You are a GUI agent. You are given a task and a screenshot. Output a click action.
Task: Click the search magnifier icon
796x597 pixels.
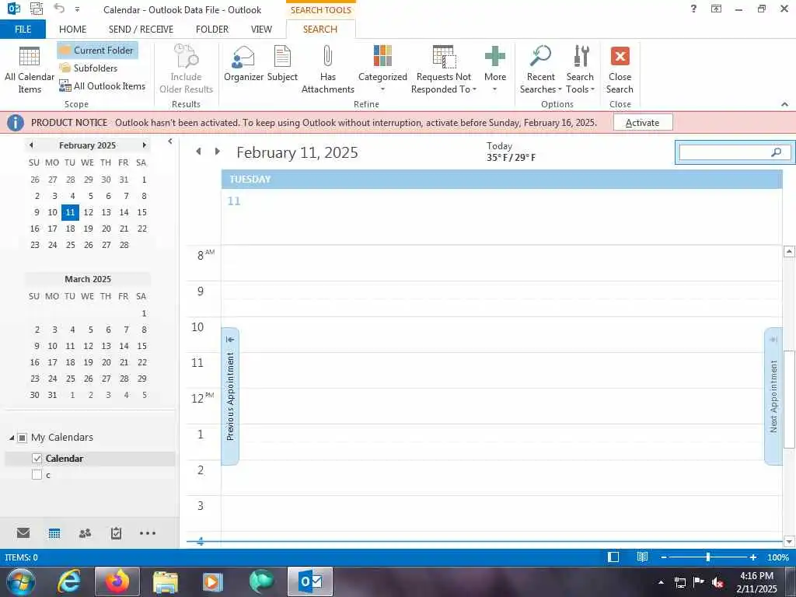(777, 152)
